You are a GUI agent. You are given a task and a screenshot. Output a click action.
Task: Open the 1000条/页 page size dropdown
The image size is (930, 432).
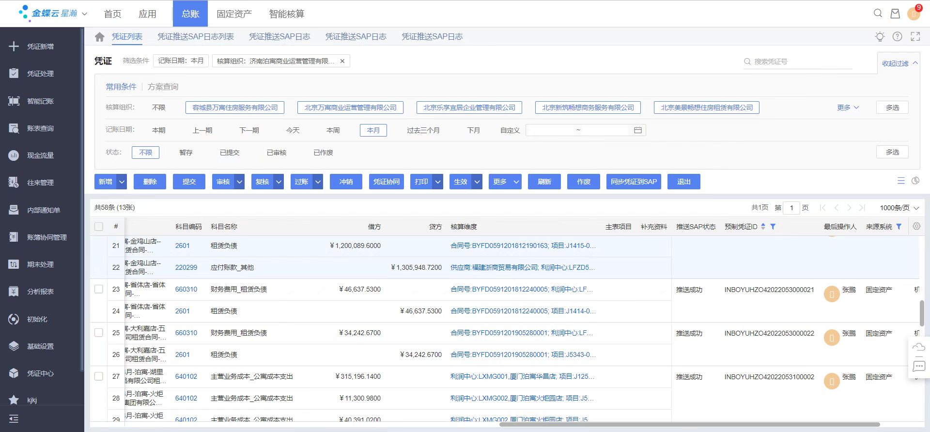[x=899, y=208]
